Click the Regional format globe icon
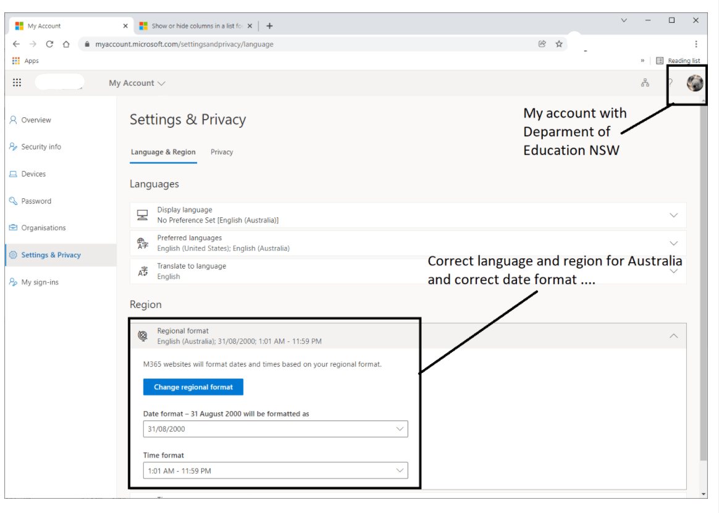 (x=143, y=336)
